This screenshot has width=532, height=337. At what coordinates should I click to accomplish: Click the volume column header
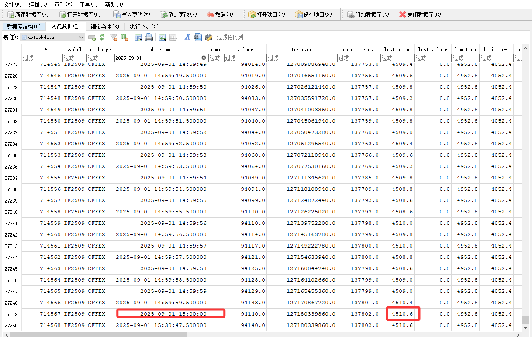coord(245,49)
